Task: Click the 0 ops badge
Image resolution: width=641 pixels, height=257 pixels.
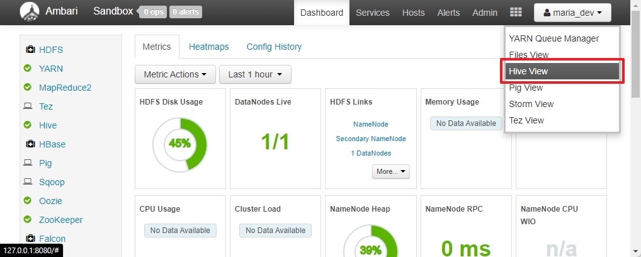Action: (x=153, y=12)
